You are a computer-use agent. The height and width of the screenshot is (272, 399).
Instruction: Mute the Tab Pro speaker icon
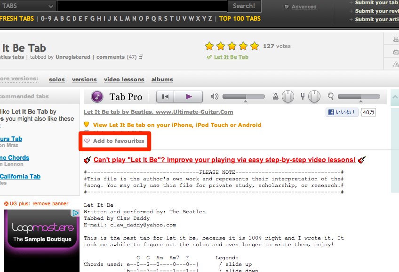[x=215, y=97]
